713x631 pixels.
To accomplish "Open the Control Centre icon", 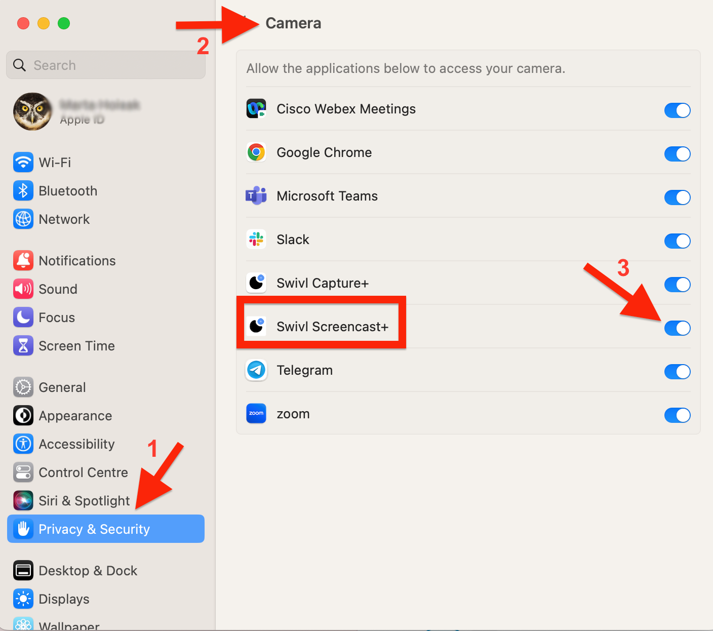I will coord(23,472).
